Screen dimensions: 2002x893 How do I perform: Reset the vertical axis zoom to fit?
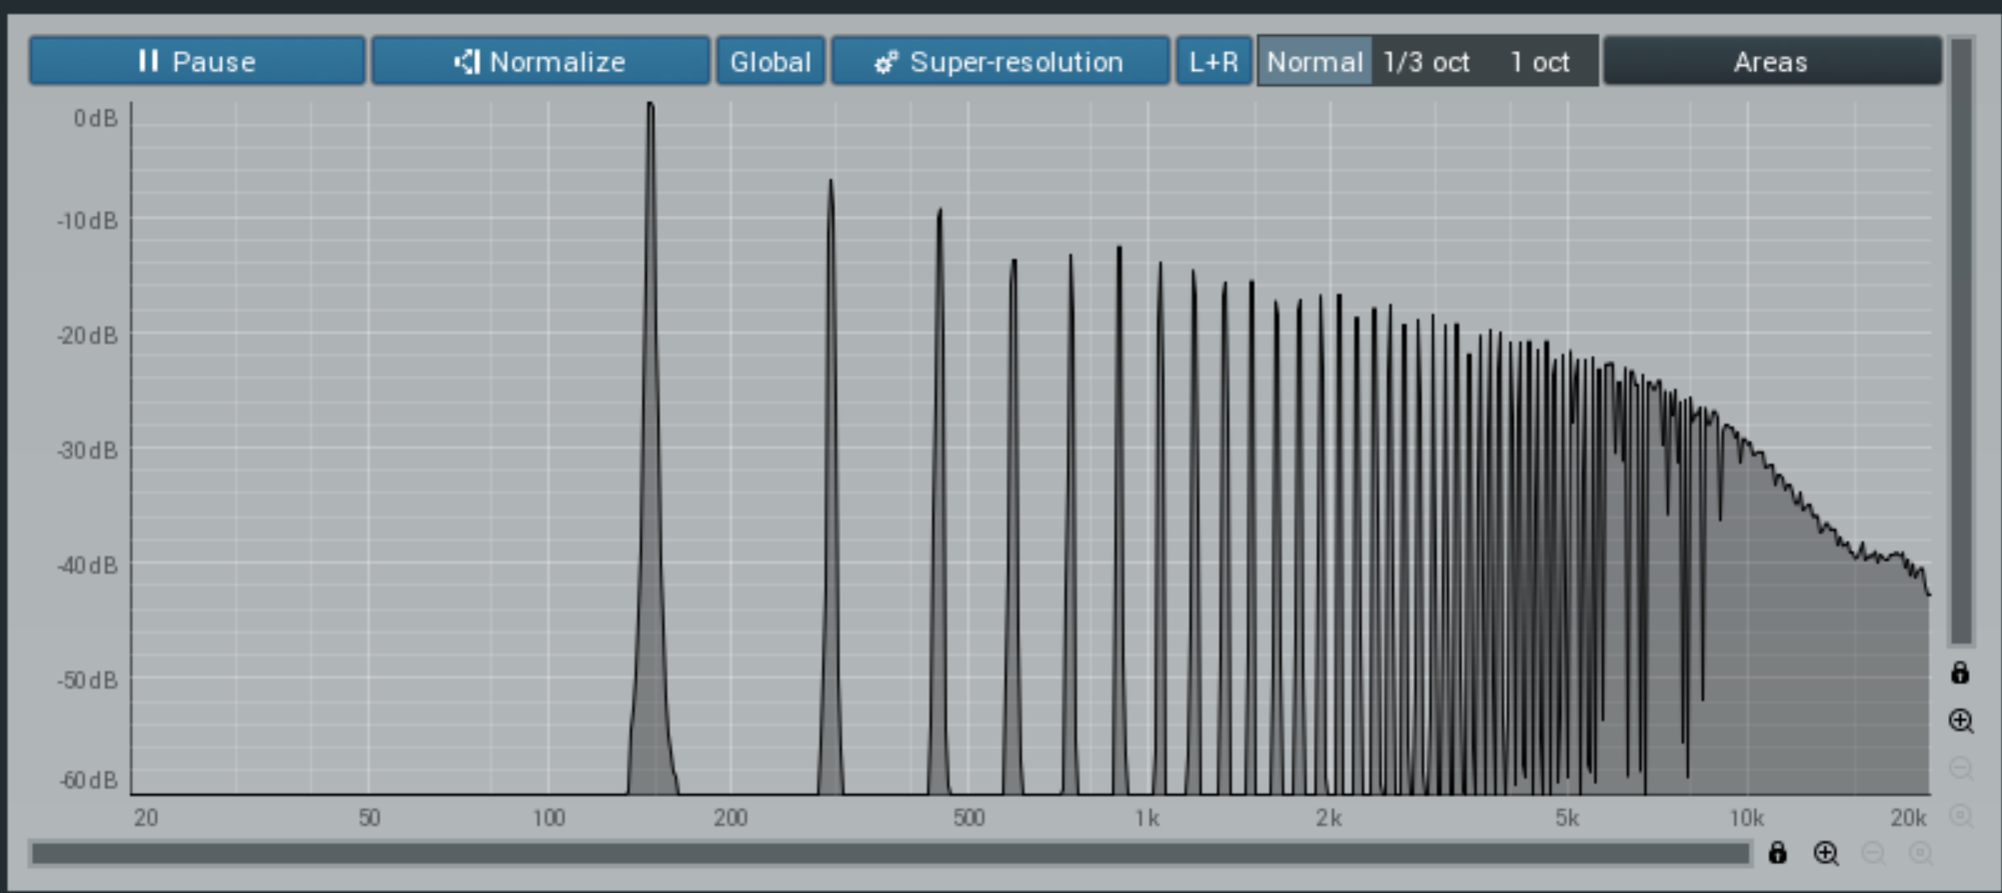coord(1960,815)
